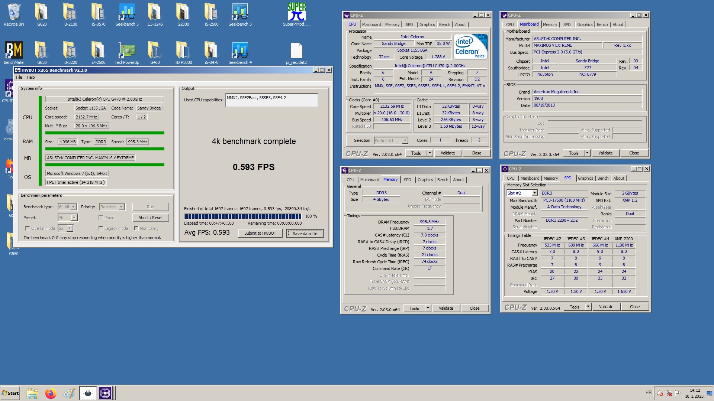Open the G630 folder icon
This screenshot has height=401, width=714.
tap(42, 53)
